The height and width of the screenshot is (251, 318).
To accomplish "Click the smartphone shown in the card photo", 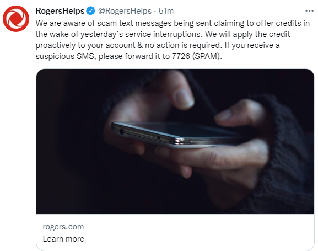I will [173, 134].
